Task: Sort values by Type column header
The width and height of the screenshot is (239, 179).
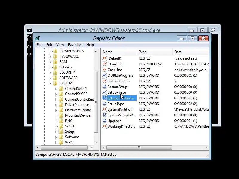Action: [x=154, y=52]
